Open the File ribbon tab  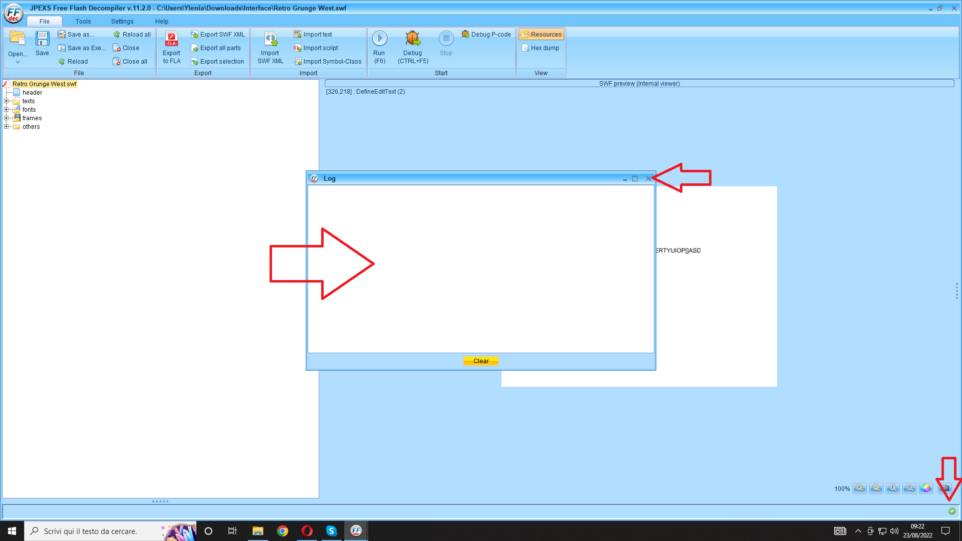pyautogui.click(x=45, y=22)
